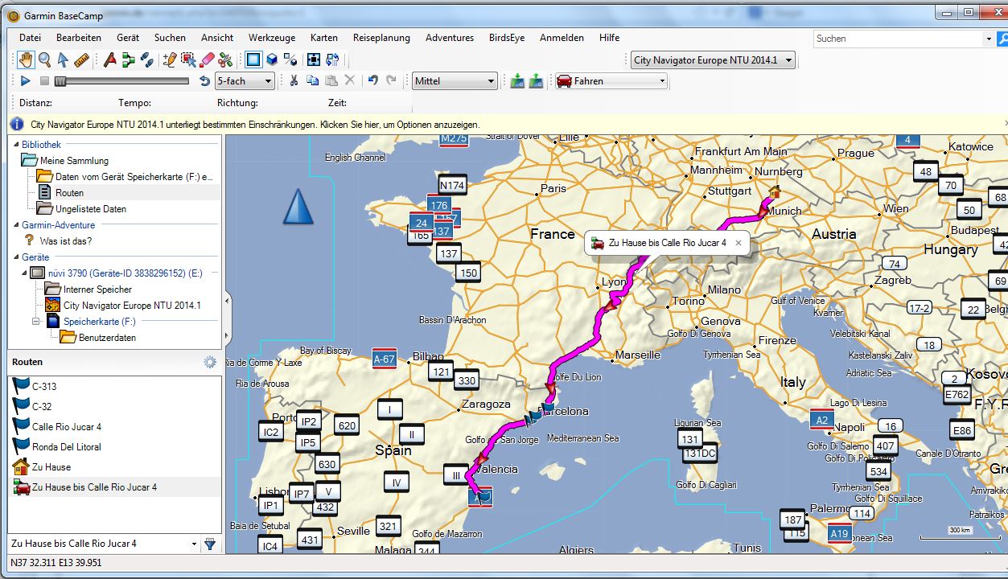Open the 5-fach playback speed dropdown

(x=245, y=80)
